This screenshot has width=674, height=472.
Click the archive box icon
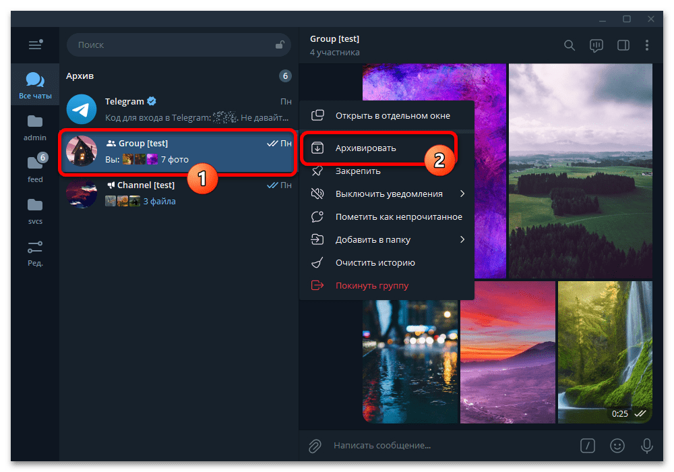[x=317, y=148]
